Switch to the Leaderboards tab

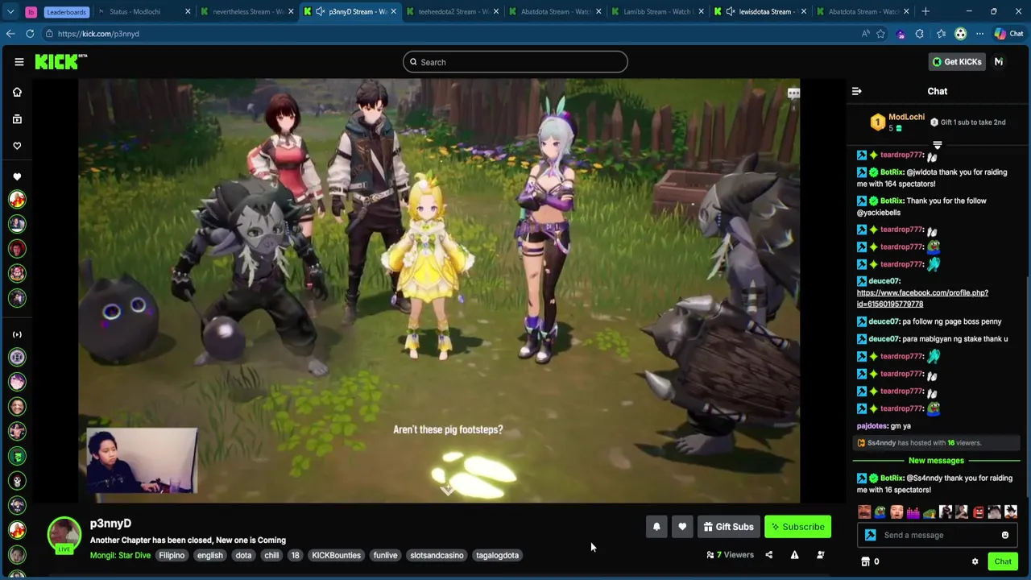(66, 11)
